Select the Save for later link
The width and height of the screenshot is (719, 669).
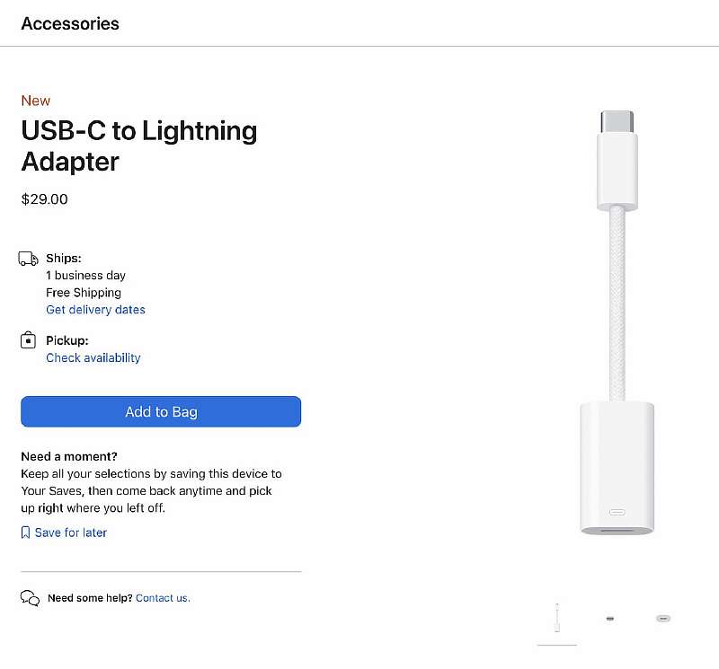coord(70,533)
